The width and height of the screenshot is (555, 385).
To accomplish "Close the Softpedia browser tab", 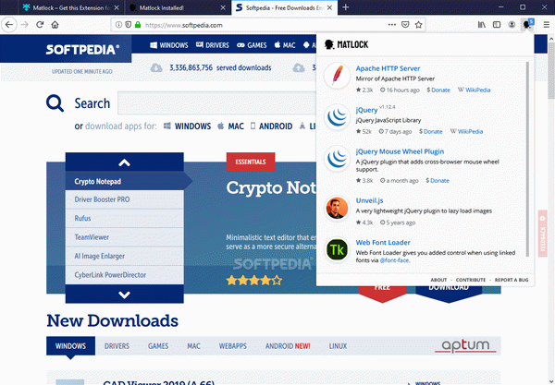I will [329, 7].
